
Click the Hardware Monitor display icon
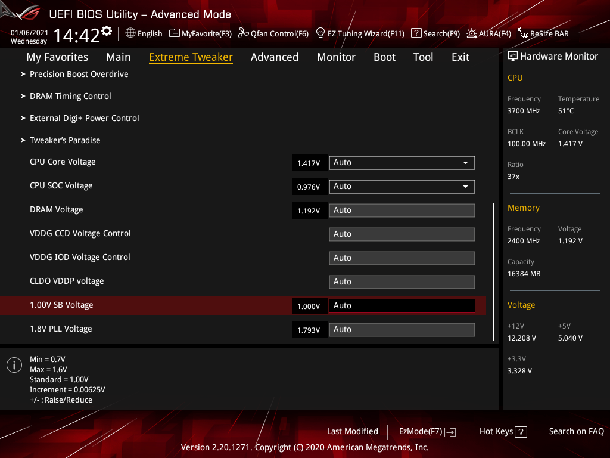(x=513, y=57)
